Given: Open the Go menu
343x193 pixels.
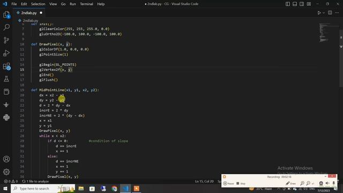Looking at the screenshot, I should coord(63,4).
